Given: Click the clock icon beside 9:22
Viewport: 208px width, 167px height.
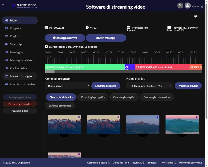Looking at the screenshot, I should point(87,28).
